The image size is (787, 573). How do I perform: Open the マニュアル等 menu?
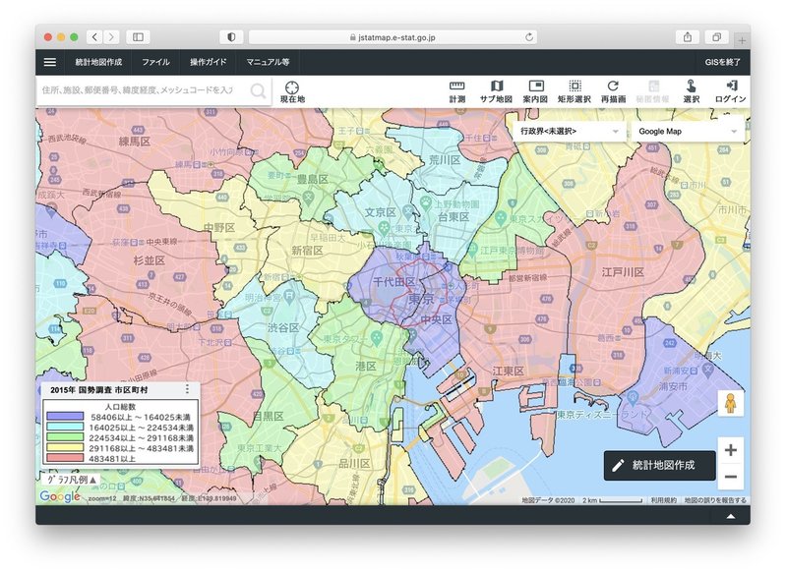[x=268, y=62]
